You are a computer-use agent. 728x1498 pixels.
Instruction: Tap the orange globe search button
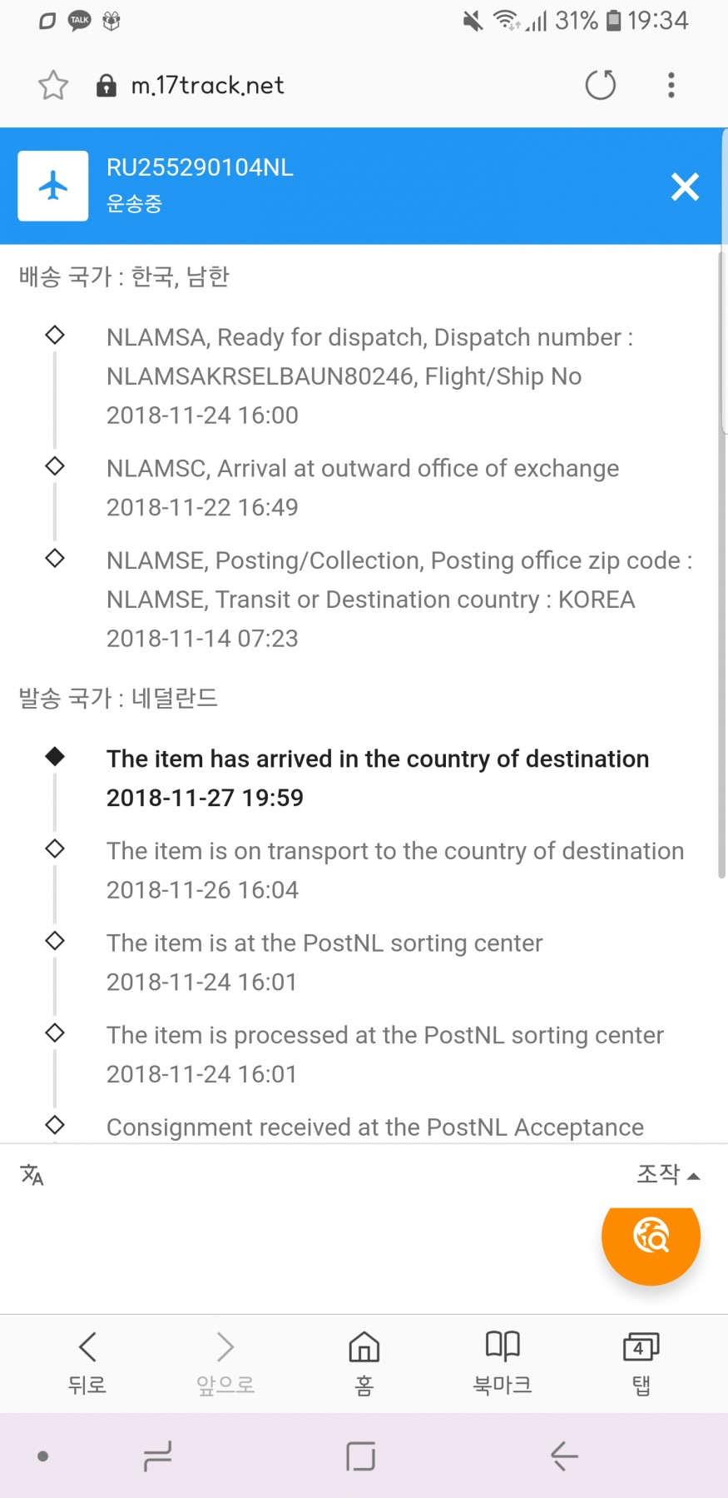click(x=651, y=1236)
